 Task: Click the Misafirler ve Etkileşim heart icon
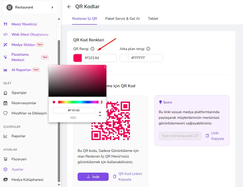pyautogui.click(x=5, y=113)
